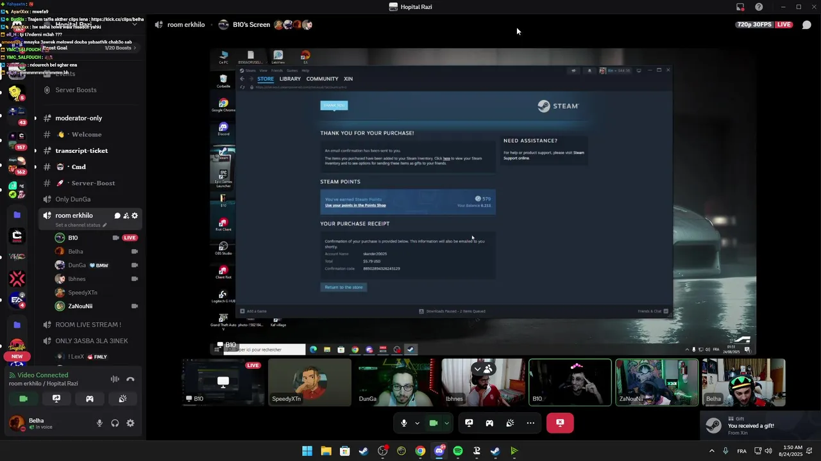
Task: Open Google Chrome from the taskbar
Action: point(420,451)
